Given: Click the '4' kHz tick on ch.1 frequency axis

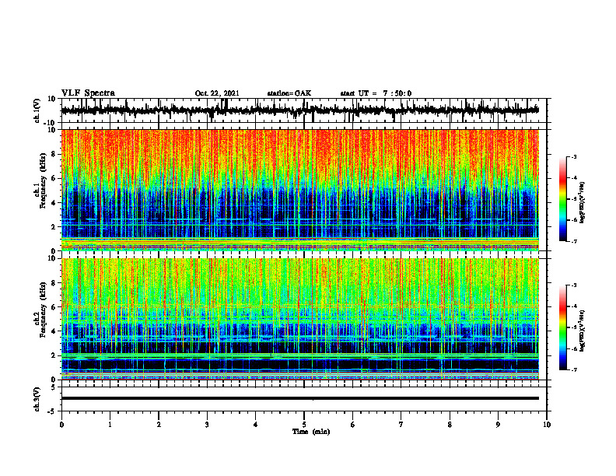Looking at the screenshot, I should click(54, 203).
